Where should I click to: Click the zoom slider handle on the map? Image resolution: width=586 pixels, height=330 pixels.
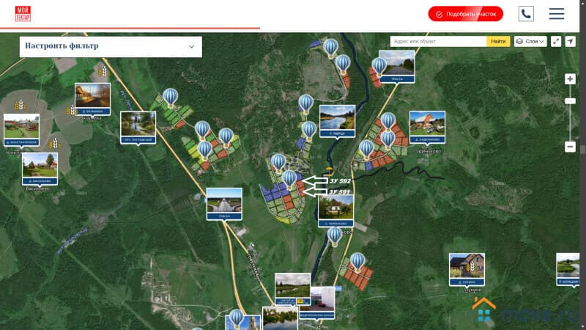[570, 101]
